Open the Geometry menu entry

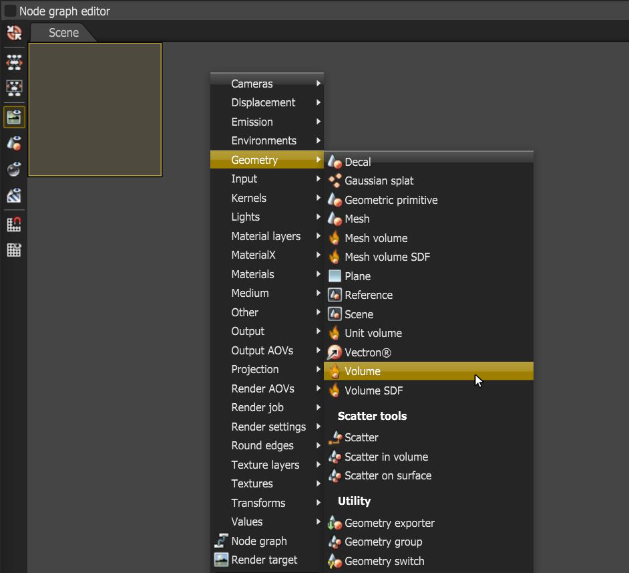[x=267, y=160]
